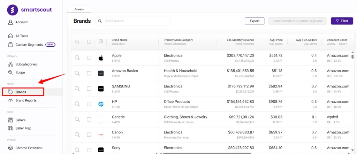Click the Sony row magnifier icon
The image size is (357, 154).
[x=77, y=150]
